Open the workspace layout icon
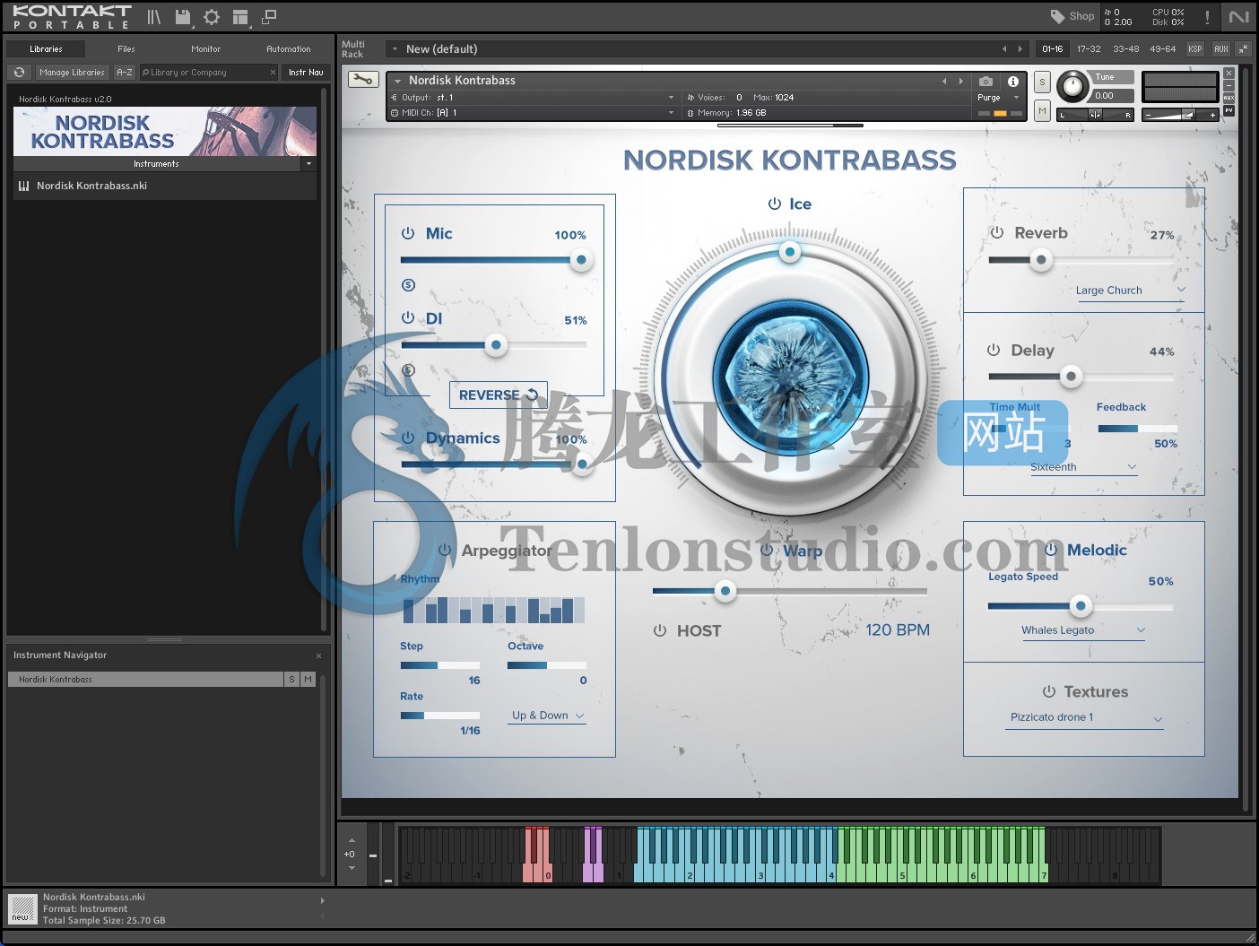The height and width of the screenshot is (946, 1259). [x=240, y=17]
